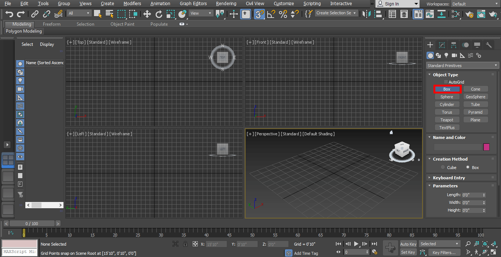Open the Cameras creation category
Image resolution: width=501 pixels, height=257 pixels.
tap(454, 55)
